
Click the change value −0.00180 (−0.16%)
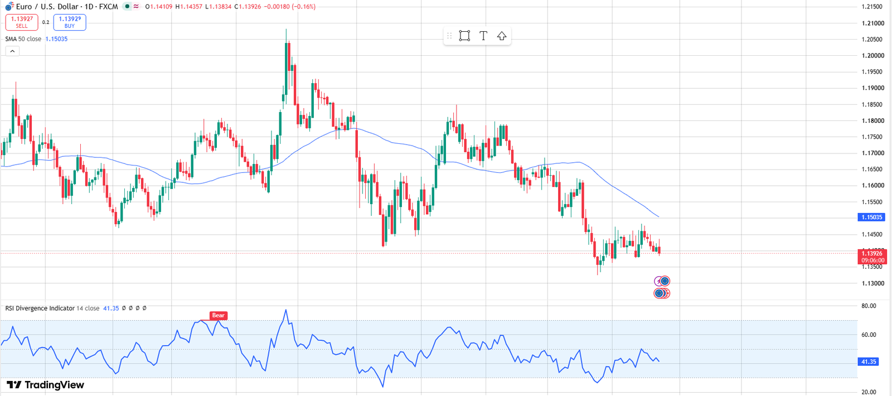(289, 7)
